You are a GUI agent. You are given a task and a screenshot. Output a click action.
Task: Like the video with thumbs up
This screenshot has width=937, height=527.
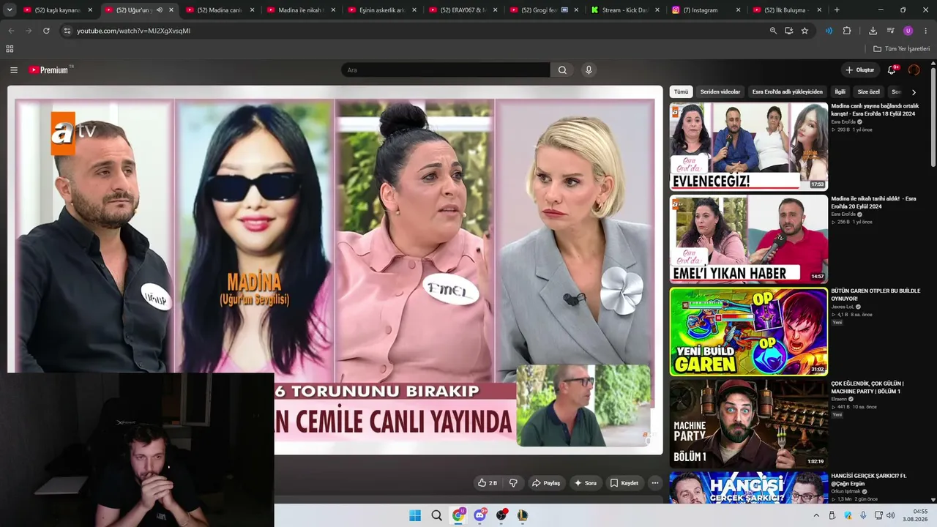click(x=488, y=483)
